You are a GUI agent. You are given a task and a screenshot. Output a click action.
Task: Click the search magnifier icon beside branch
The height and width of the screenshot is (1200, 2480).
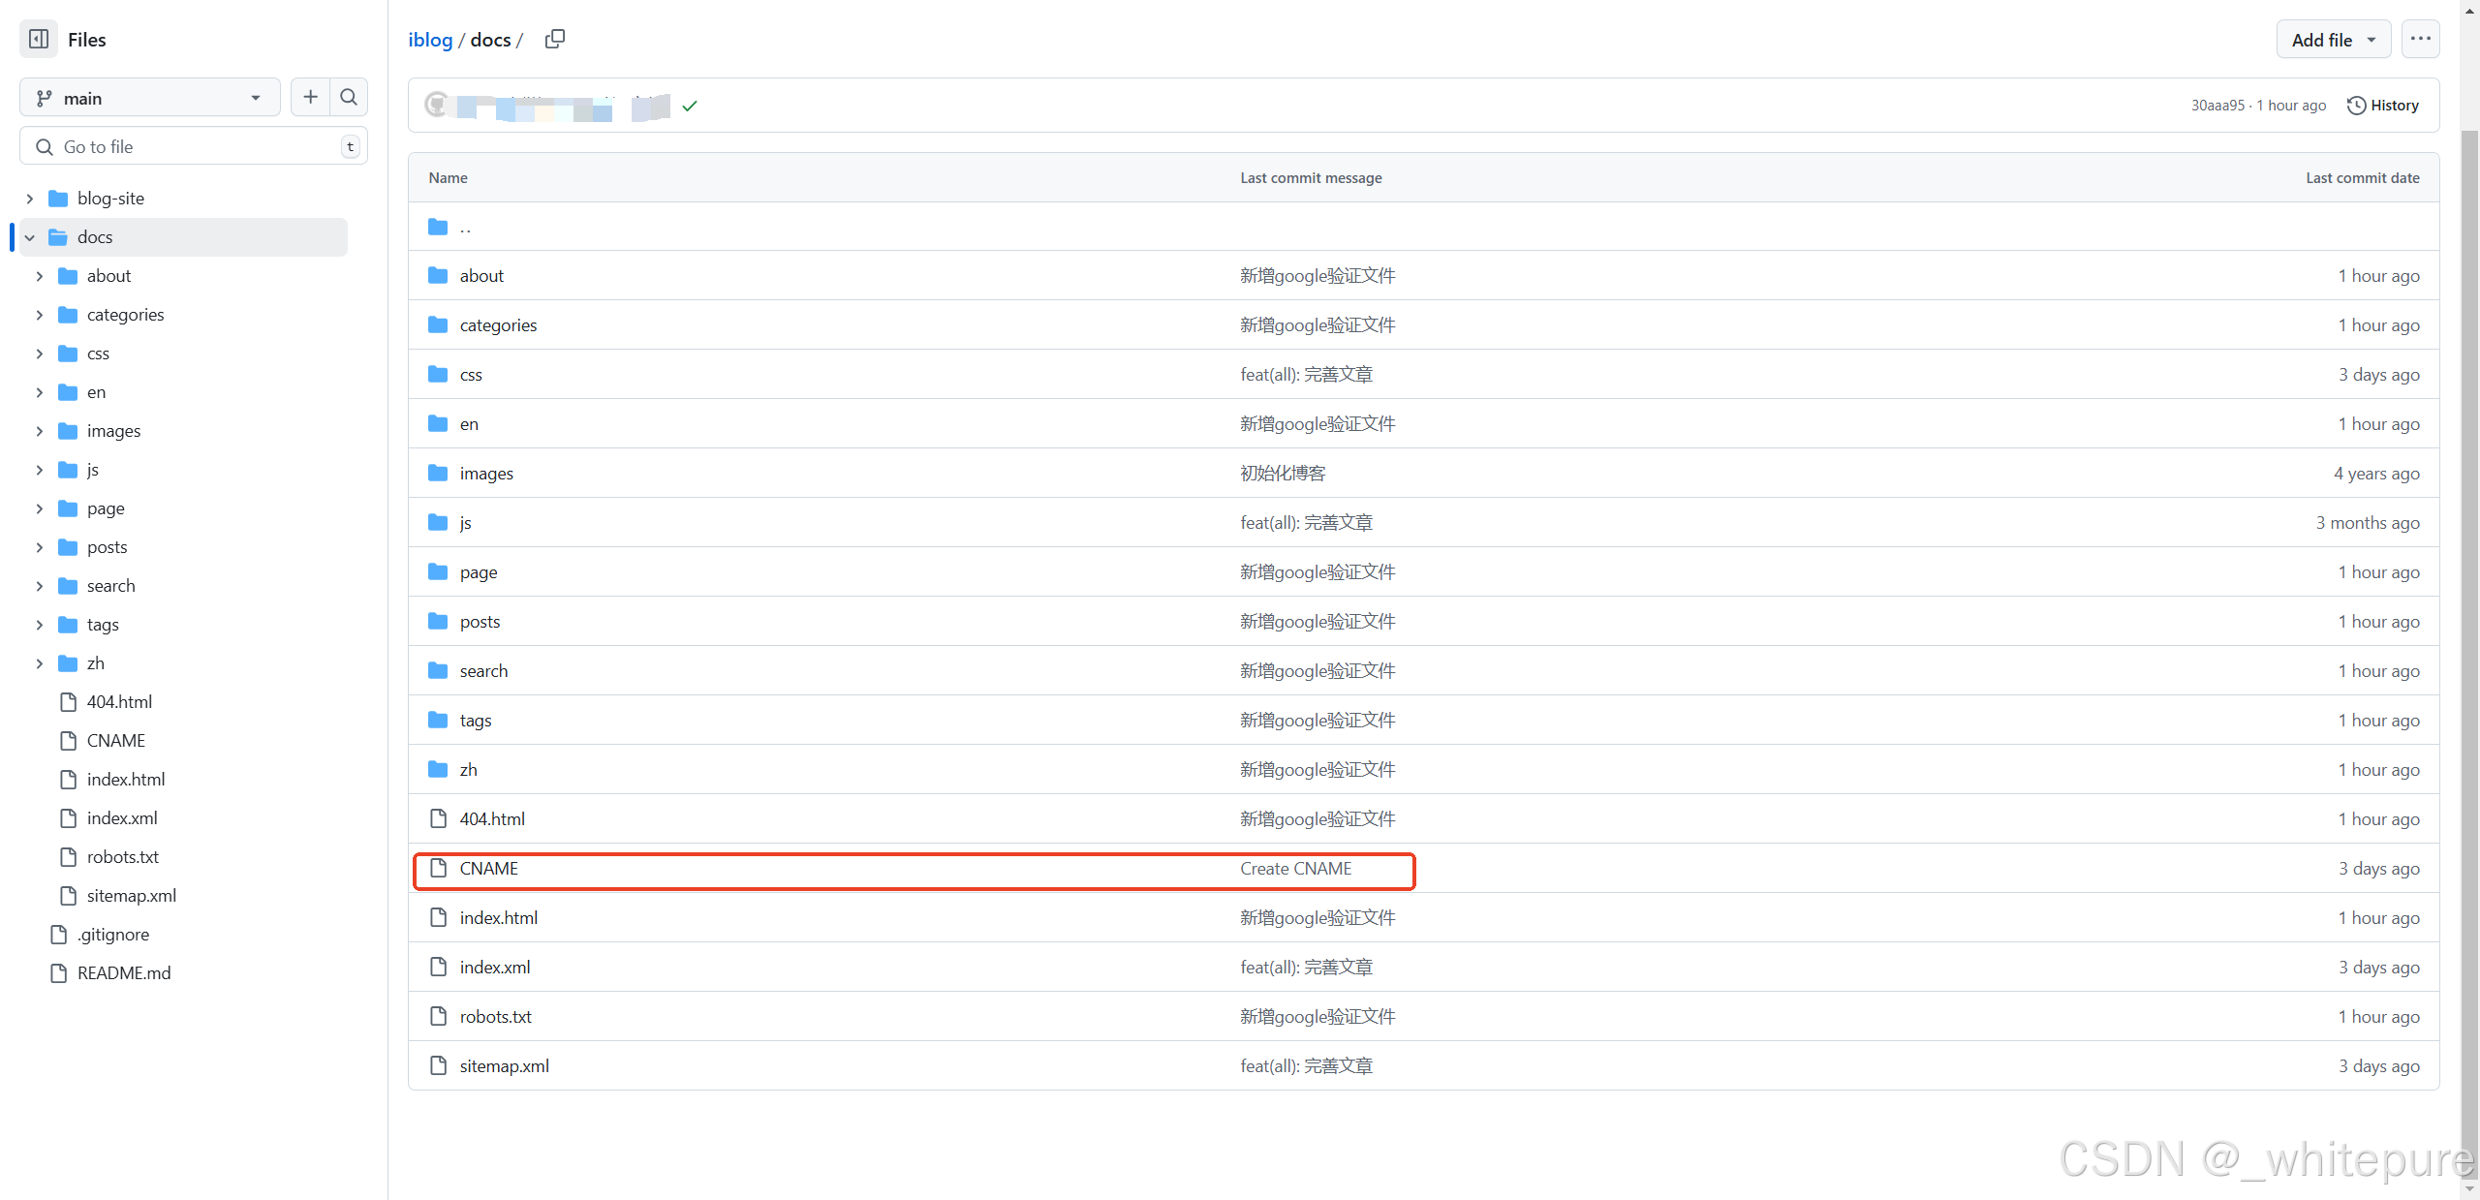point(349,97)
